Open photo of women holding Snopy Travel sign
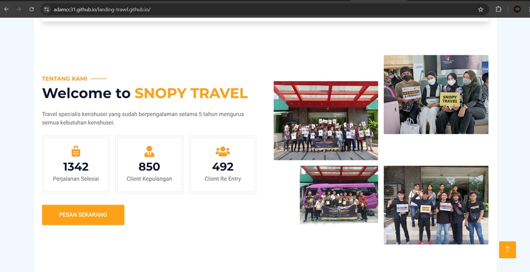The height and width of the screenshot is (272, 530). (436, 95)
